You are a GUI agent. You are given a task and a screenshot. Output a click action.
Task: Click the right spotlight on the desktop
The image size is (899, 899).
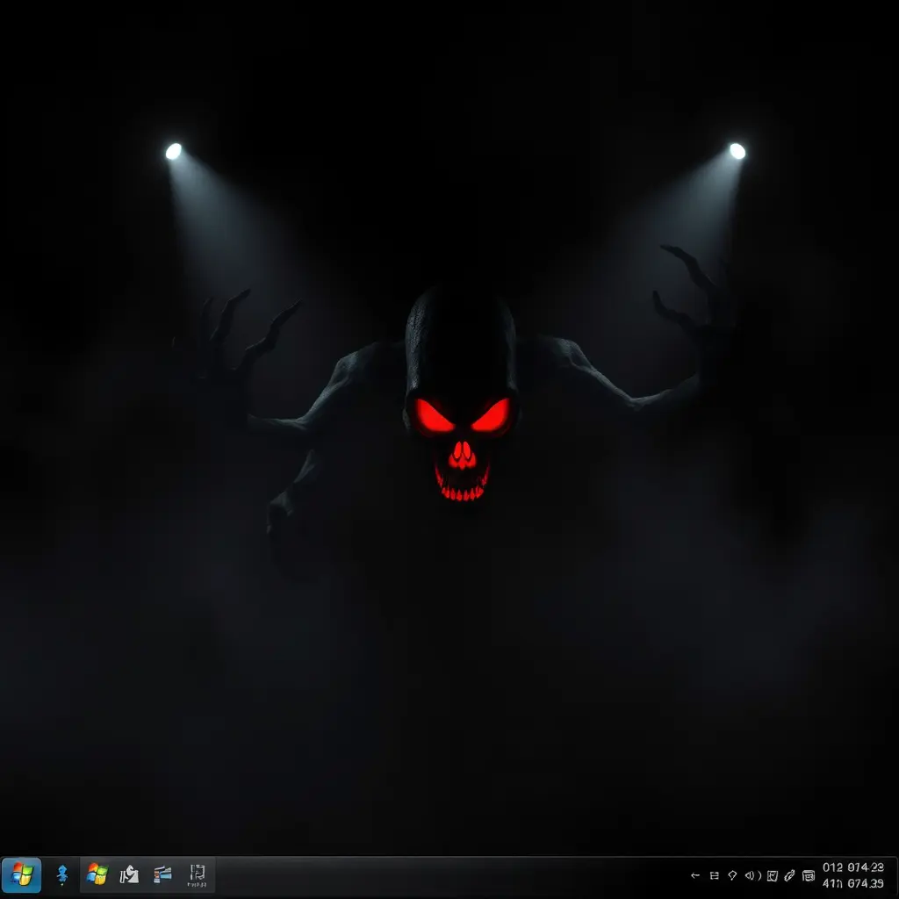pyautogui.click(x=737, y=151)
